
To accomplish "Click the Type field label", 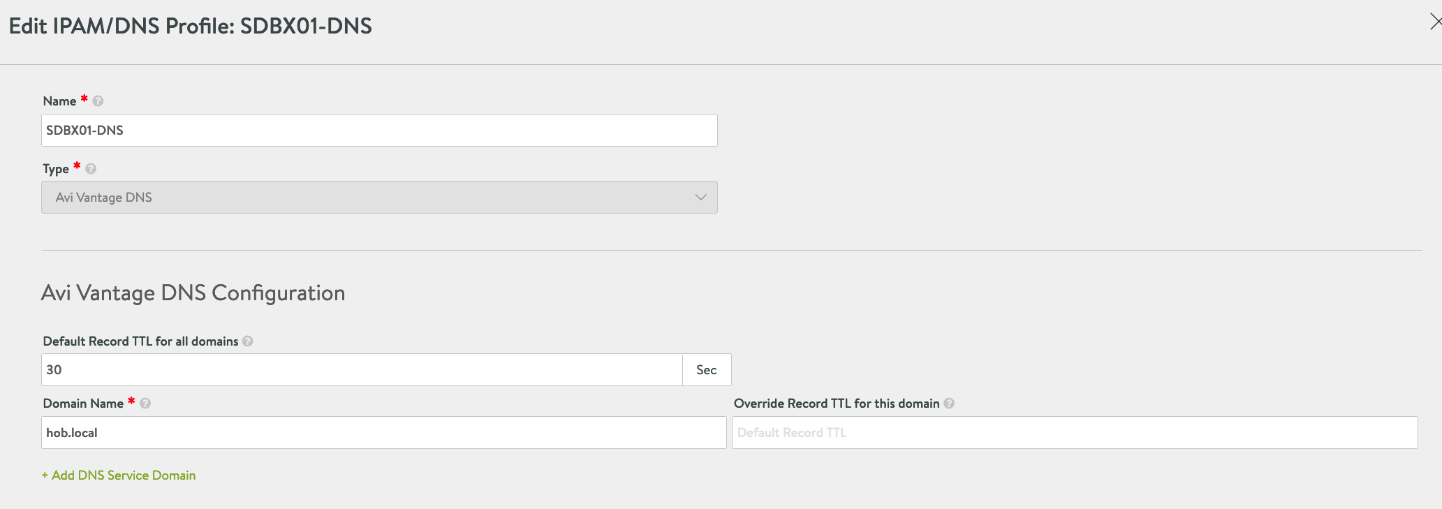I will 56,169.
